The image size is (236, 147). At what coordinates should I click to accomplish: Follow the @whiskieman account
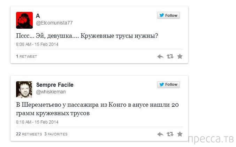click(x=168, y=85)
